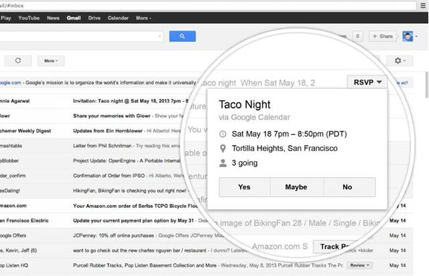Click the via Google Calendar text
The height and width of the screenshot is (276, 429).
[x=255, y=117]
